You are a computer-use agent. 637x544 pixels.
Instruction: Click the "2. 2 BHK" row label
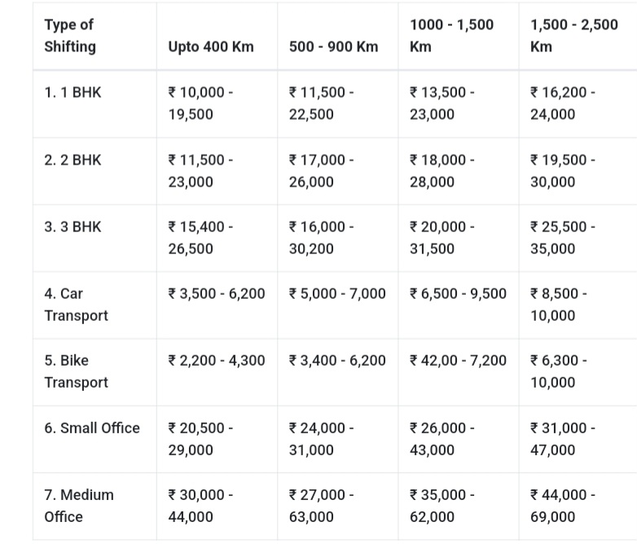click(73, 160)
